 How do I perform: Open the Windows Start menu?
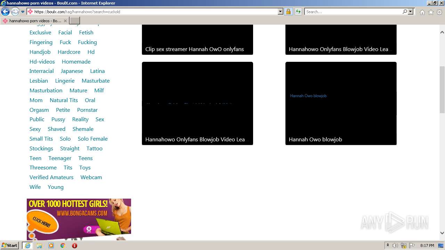pos(10,245)
